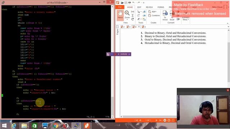Click the Combine files button
Screen dimensions: 230x129
[154, 15]
